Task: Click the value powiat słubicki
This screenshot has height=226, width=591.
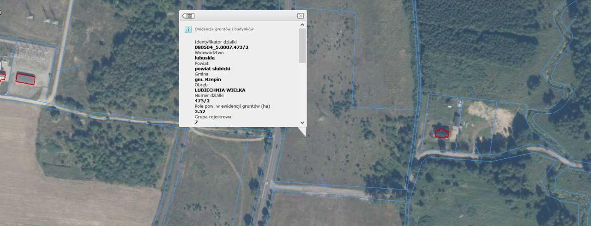Action: pyautogui.click(x=212, y=69)
